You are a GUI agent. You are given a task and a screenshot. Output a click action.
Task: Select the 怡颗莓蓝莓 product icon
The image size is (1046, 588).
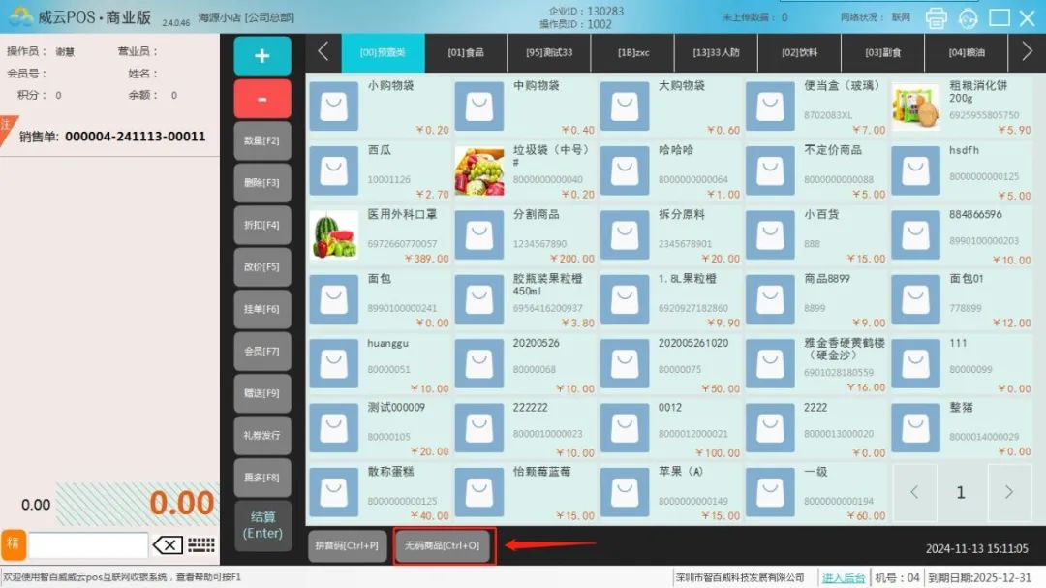tap(479, 492)
